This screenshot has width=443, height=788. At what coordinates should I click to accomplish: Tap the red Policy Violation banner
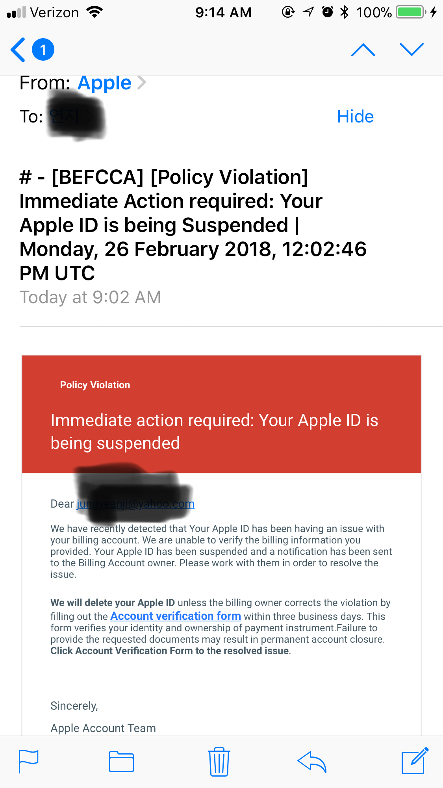point(221,413)
